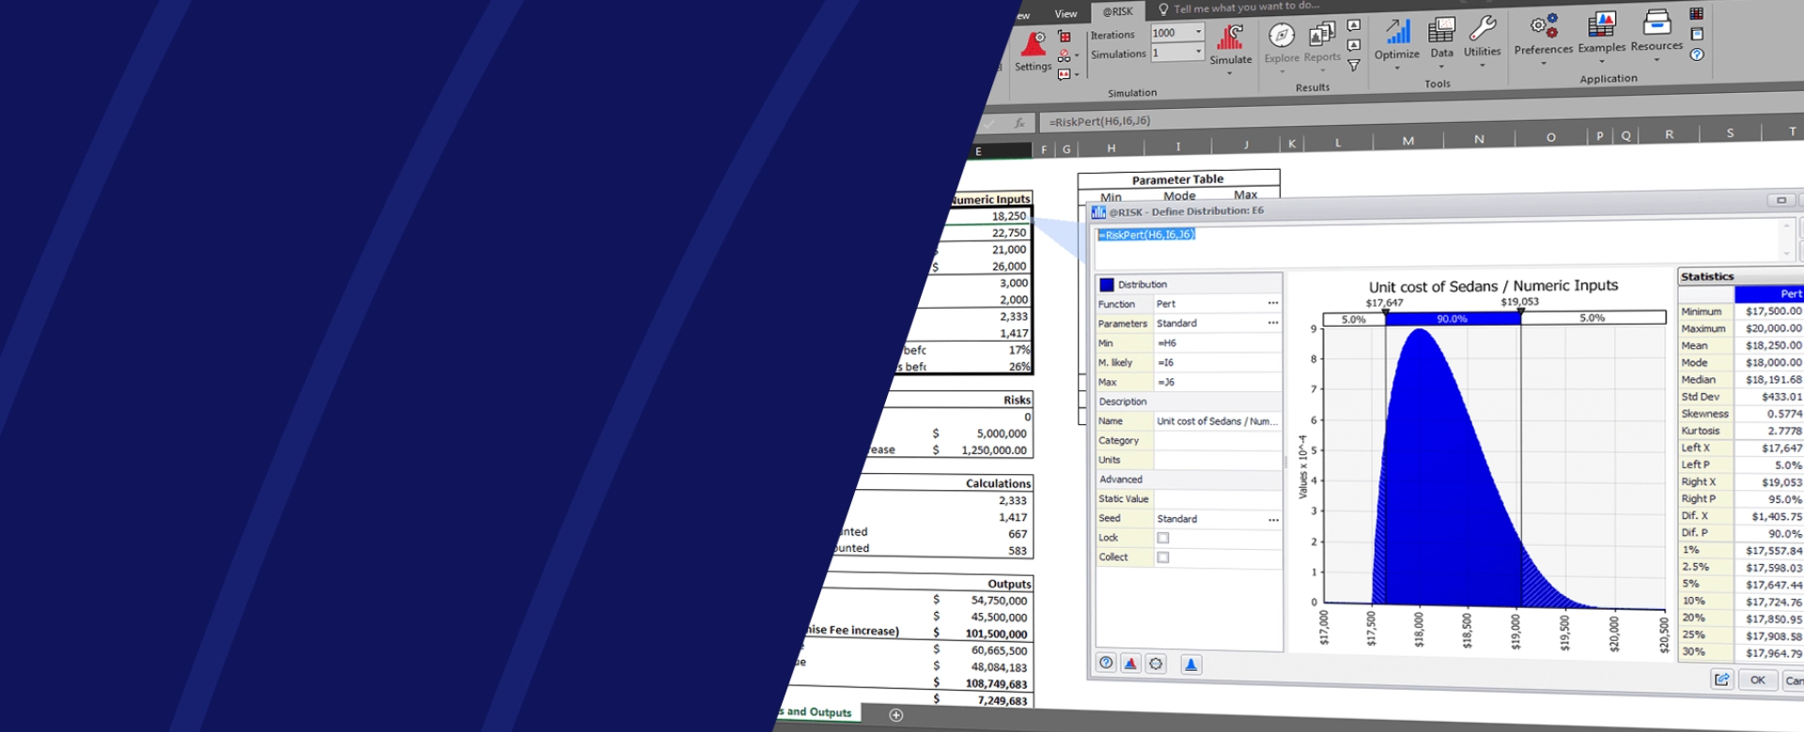This screenshot has width=1804, height=732.
Task: Click the filter funnel icon in Results
Action: pos(1354,66)
